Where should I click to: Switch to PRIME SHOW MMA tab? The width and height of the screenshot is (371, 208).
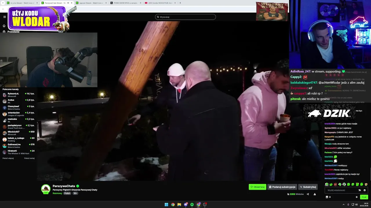(125, 3)
